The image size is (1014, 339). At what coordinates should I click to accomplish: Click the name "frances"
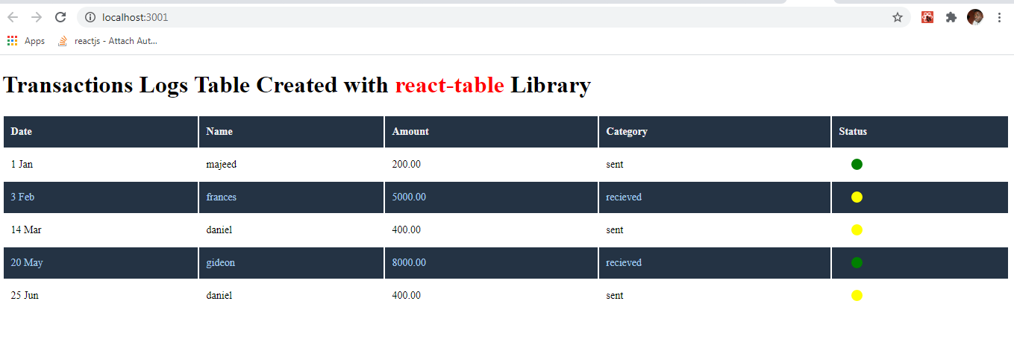coord(221,197)
